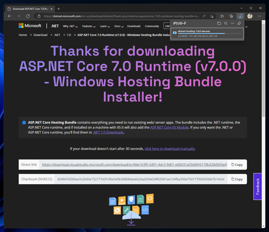Go to .NET breadcrumb
This screenshot has height=232, width=269.
[x=57, y=35]
